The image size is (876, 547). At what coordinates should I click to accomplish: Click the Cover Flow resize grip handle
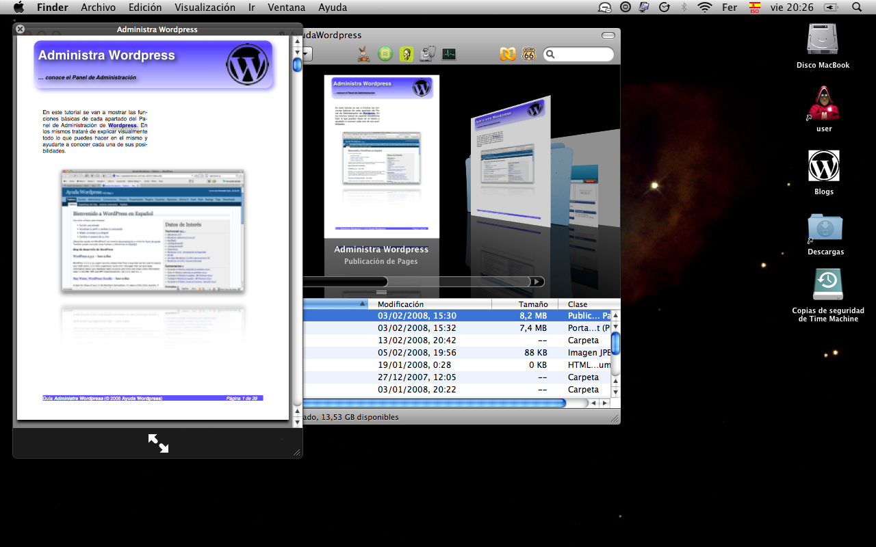(x=382, y=293)
